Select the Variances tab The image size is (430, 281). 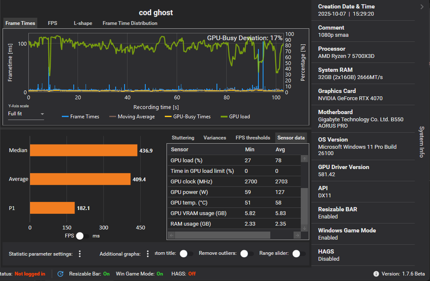[x=215, y=138]
